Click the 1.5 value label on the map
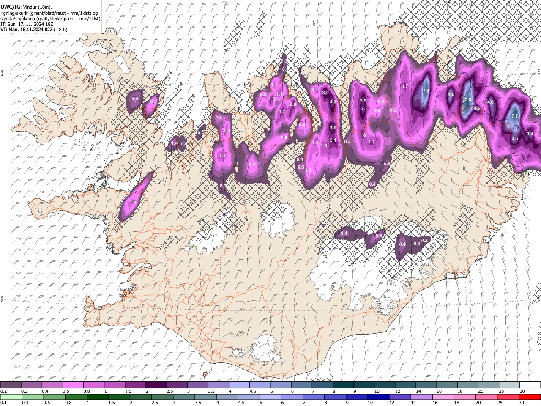The height and width of the screenshot is (406, 541). (324, 145)
